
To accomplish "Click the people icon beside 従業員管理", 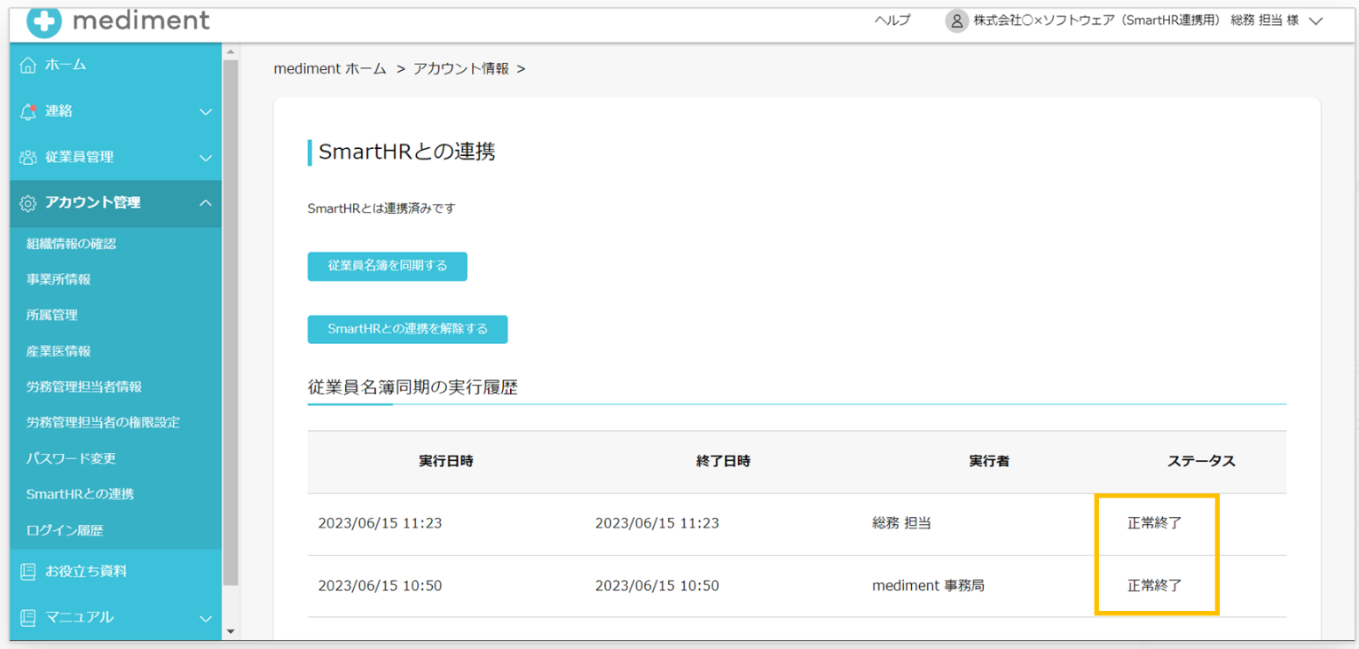I will point(28,157).
